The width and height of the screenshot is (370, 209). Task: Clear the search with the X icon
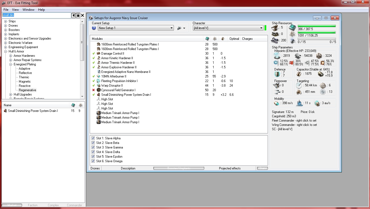(82, 15)
